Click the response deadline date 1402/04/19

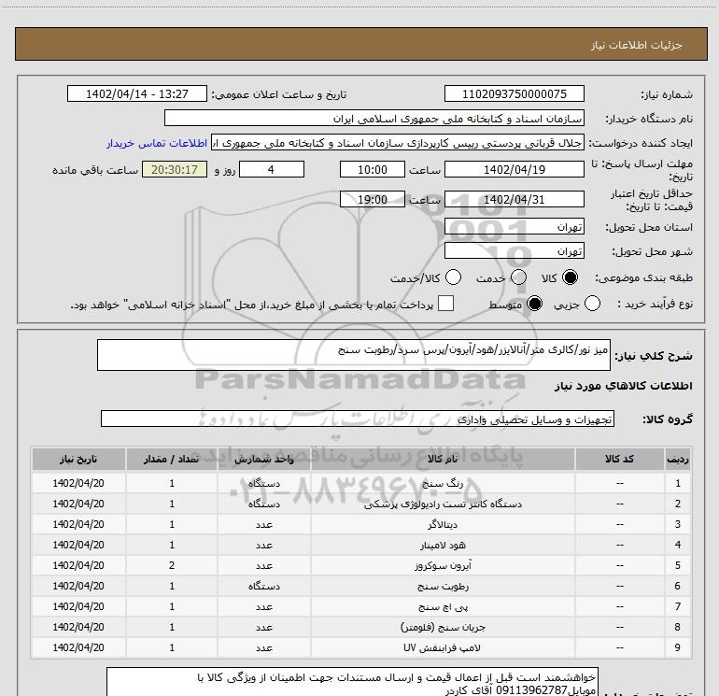click(514, 169)
